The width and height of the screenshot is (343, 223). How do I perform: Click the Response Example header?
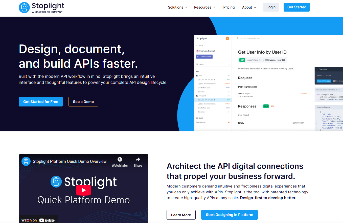pos(323,107)
